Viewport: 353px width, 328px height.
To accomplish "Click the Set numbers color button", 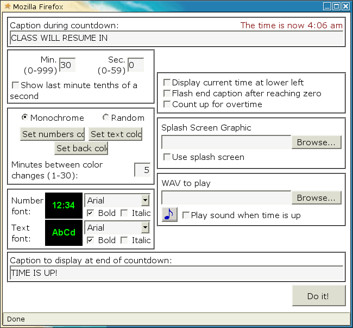I will click(53, 134).
